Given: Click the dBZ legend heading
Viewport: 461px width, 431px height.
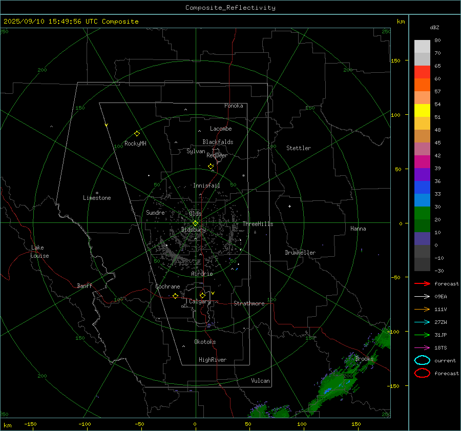Looking at the screenshot, I should click(x=434, y=27).
